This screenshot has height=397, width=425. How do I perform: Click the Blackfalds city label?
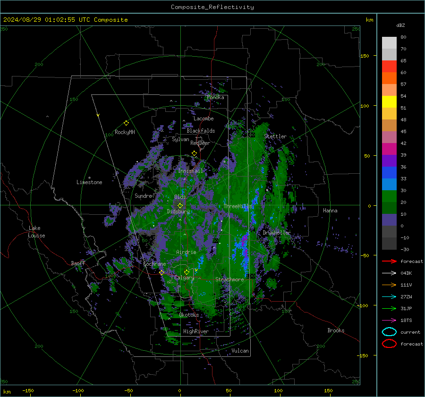[x=201, y=131]
